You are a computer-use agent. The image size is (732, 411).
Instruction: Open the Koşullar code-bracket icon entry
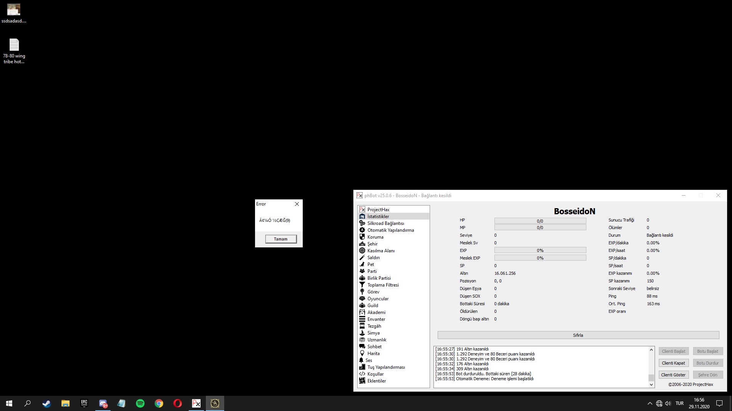tap(362, 374)
